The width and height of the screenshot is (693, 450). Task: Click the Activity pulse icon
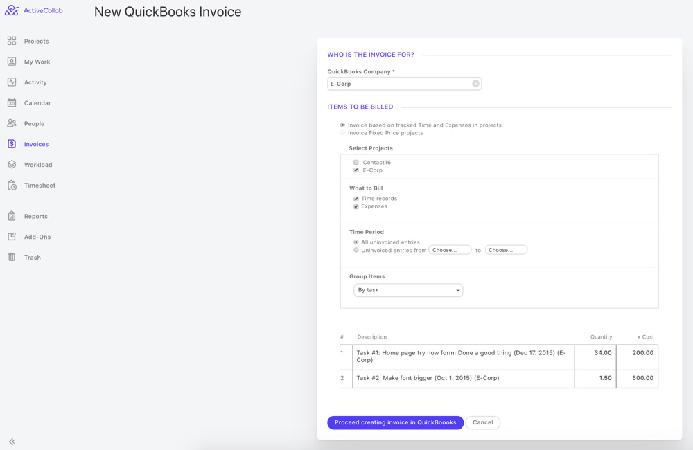(x=12, y=82)
